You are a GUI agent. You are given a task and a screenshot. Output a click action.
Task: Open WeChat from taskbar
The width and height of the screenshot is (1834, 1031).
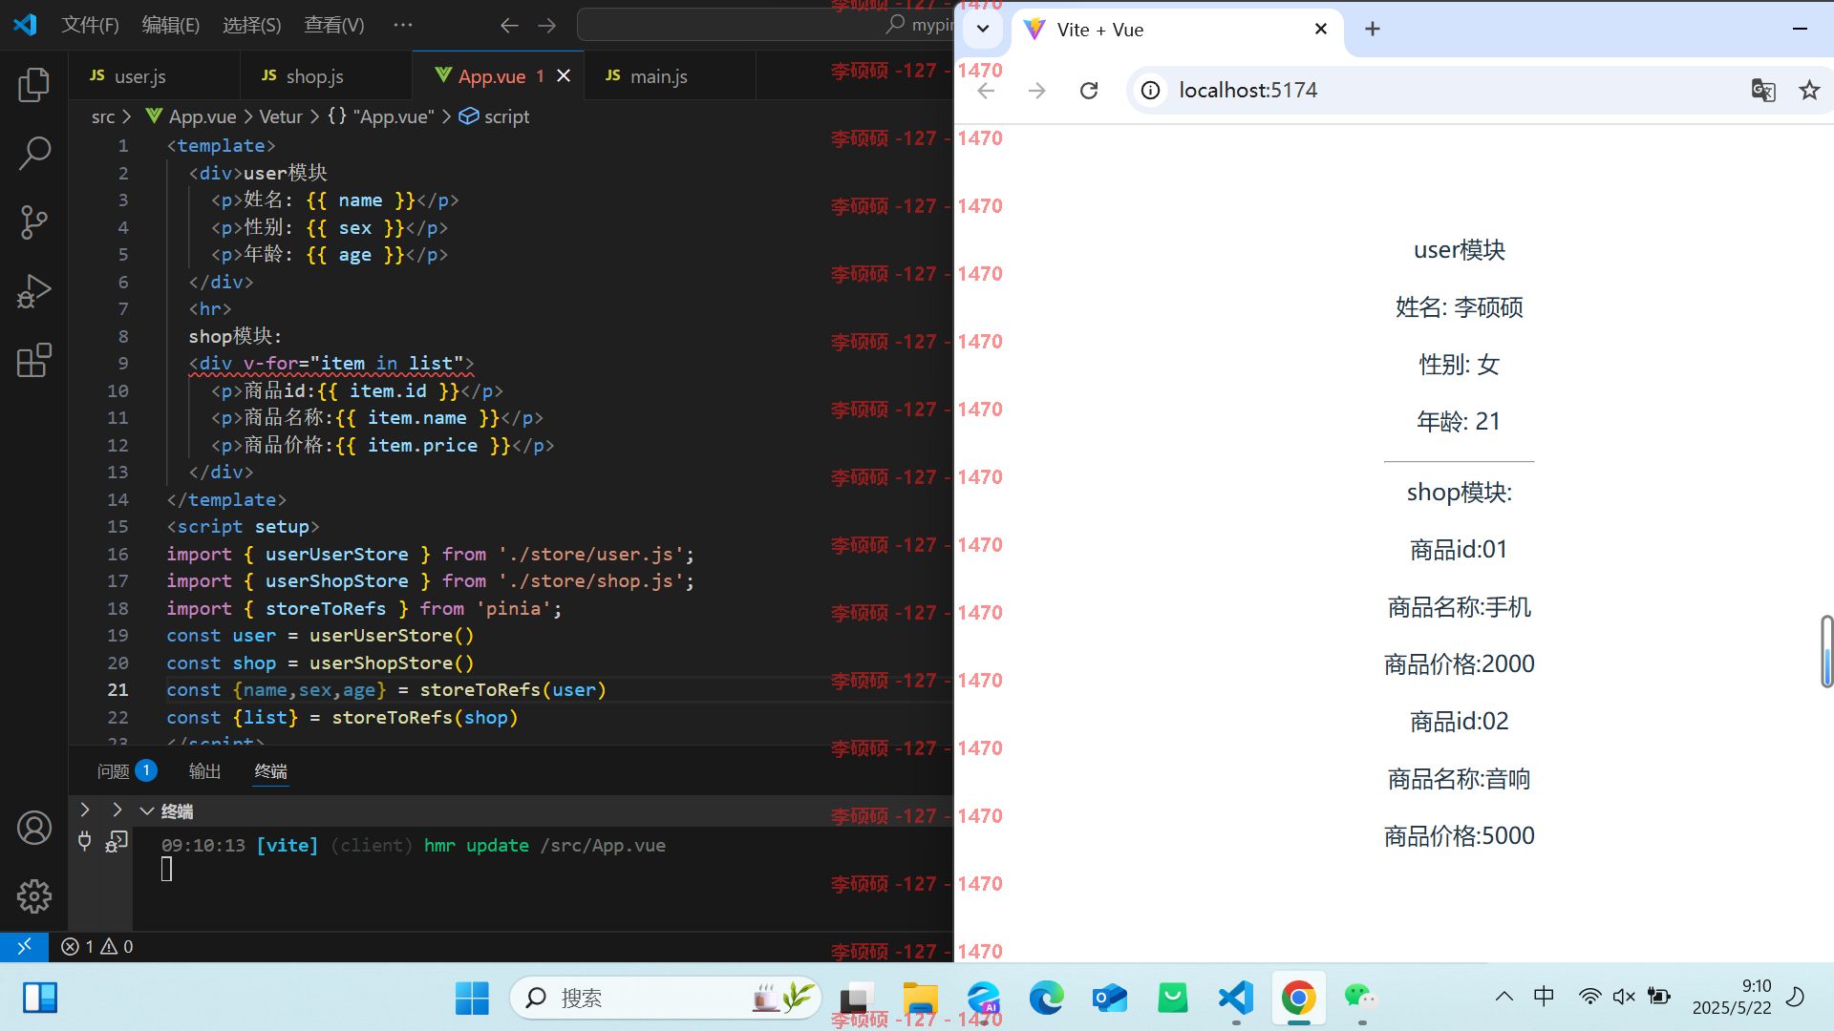tap(1361, 998)
